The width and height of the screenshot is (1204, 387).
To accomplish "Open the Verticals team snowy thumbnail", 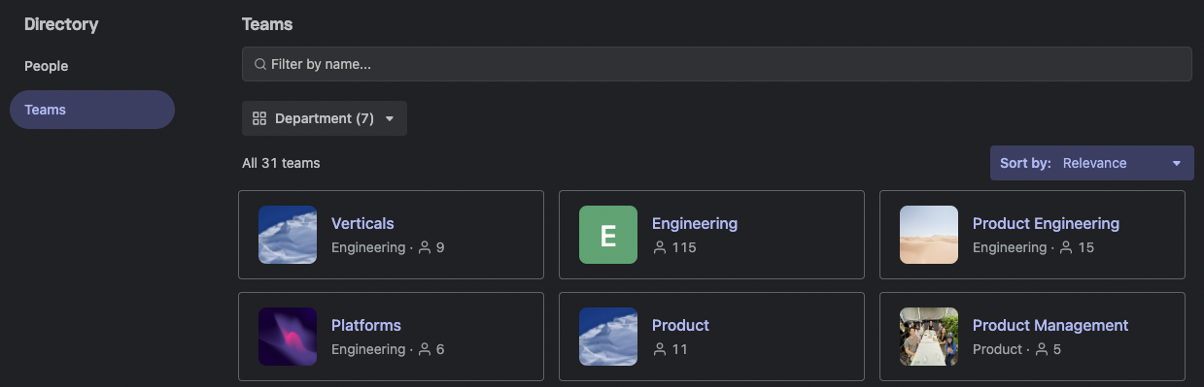I will pos(288,235).
